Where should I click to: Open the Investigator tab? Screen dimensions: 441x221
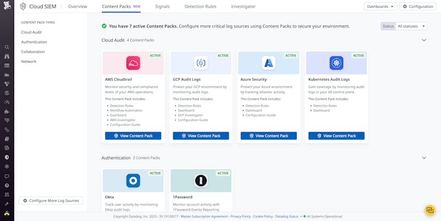click(243, 6)
